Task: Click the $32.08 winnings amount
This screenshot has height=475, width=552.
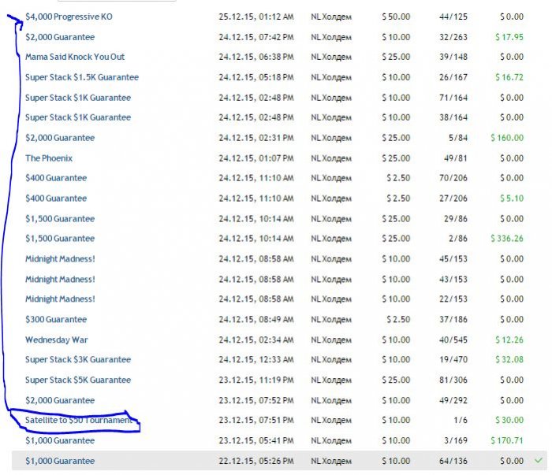Action: coord(509,359)
